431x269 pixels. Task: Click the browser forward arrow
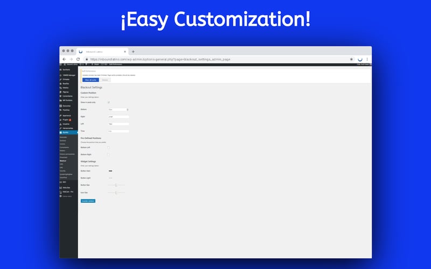pyautogui.click(x=71, y=59)
